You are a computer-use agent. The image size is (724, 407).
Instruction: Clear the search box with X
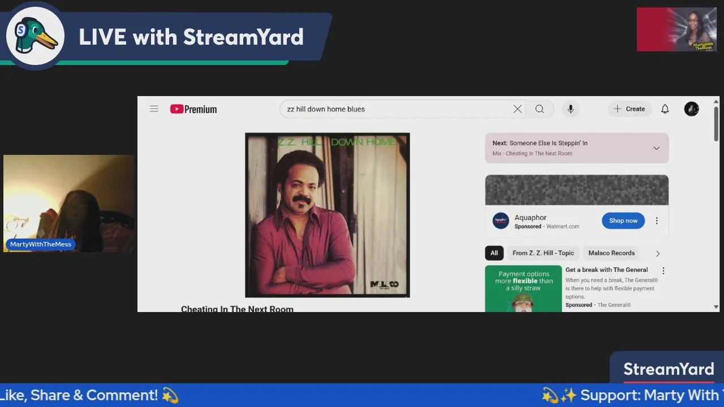[517, 109]
